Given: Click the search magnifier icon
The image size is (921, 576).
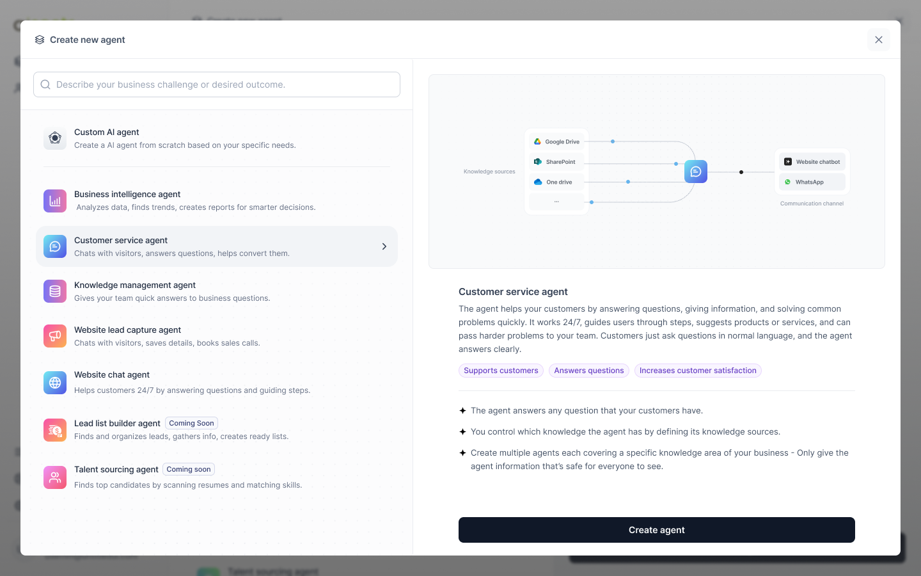Looking at the screenshot, I should click(x=45, y=84).
